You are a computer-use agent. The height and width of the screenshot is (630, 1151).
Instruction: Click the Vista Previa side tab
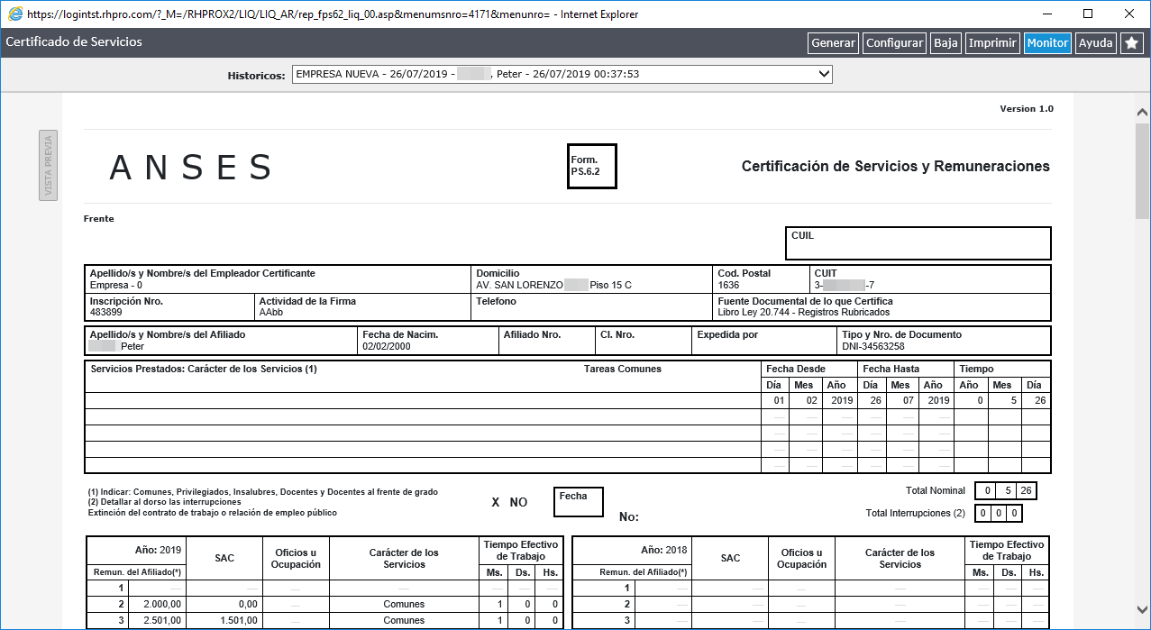tap(48, 165)
